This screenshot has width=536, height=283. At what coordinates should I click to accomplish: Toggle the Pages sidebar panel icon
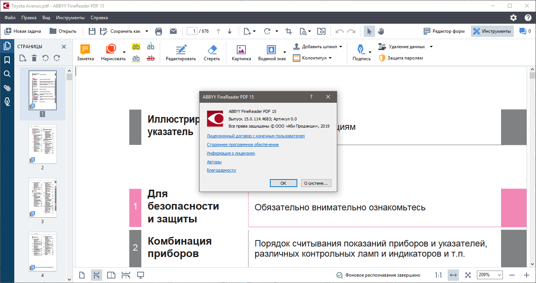pos(7,46)
